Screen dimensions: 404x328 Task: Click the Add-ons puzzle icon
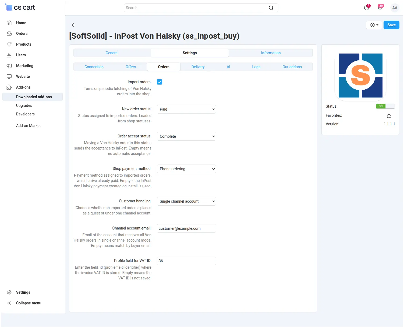click(9, 87)
